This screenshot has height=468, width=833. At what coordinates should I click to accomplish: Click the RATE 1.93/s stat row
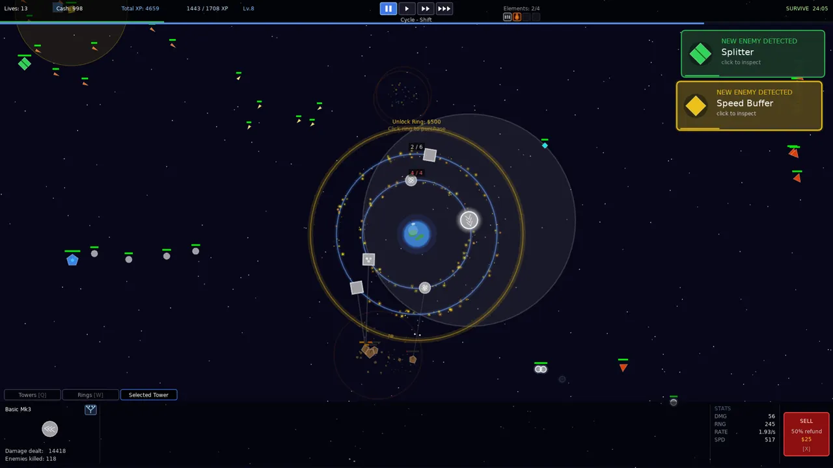coord(744,432)
